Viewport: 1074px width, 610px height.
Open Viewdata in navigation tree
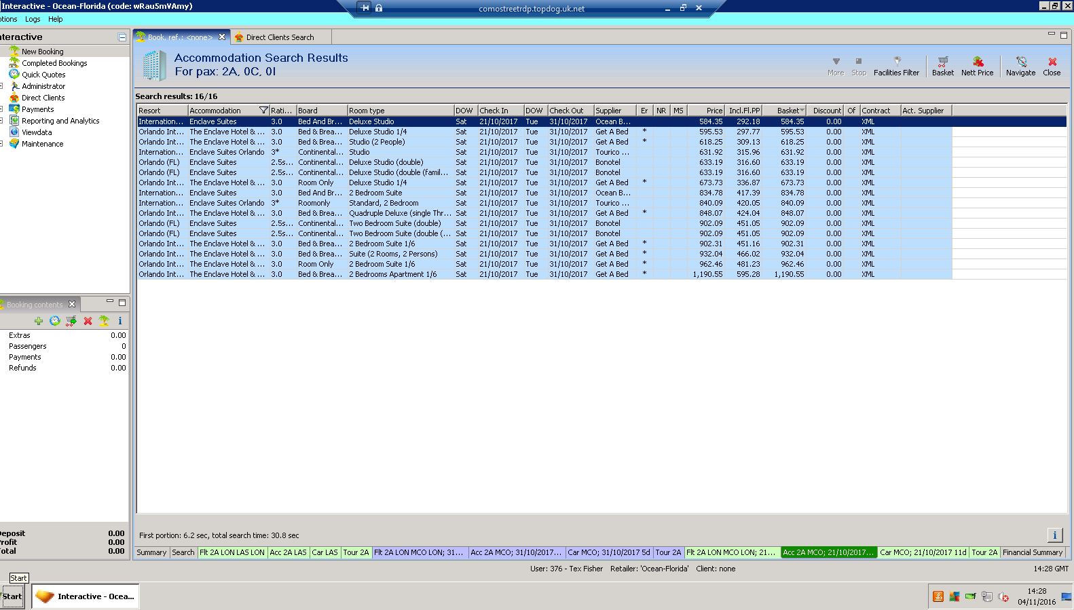(37, 132)
